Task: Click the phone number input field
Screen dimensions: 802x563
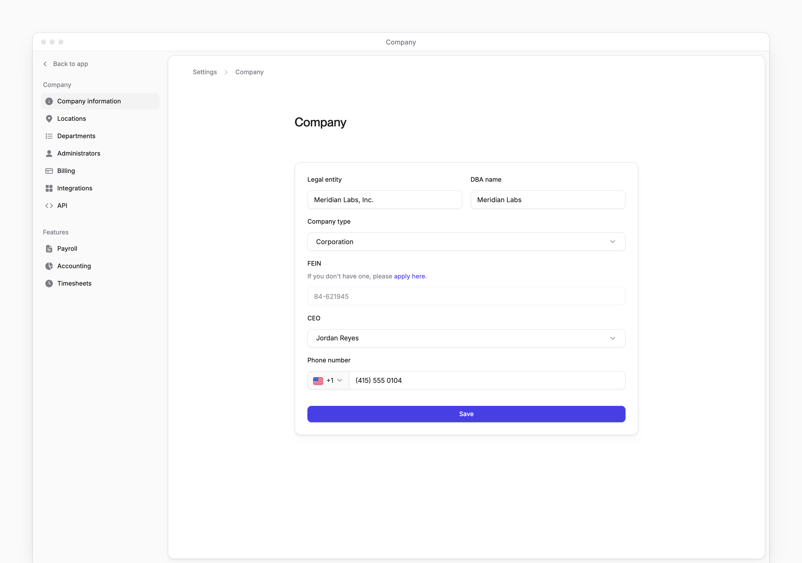Action: [487, 381]
